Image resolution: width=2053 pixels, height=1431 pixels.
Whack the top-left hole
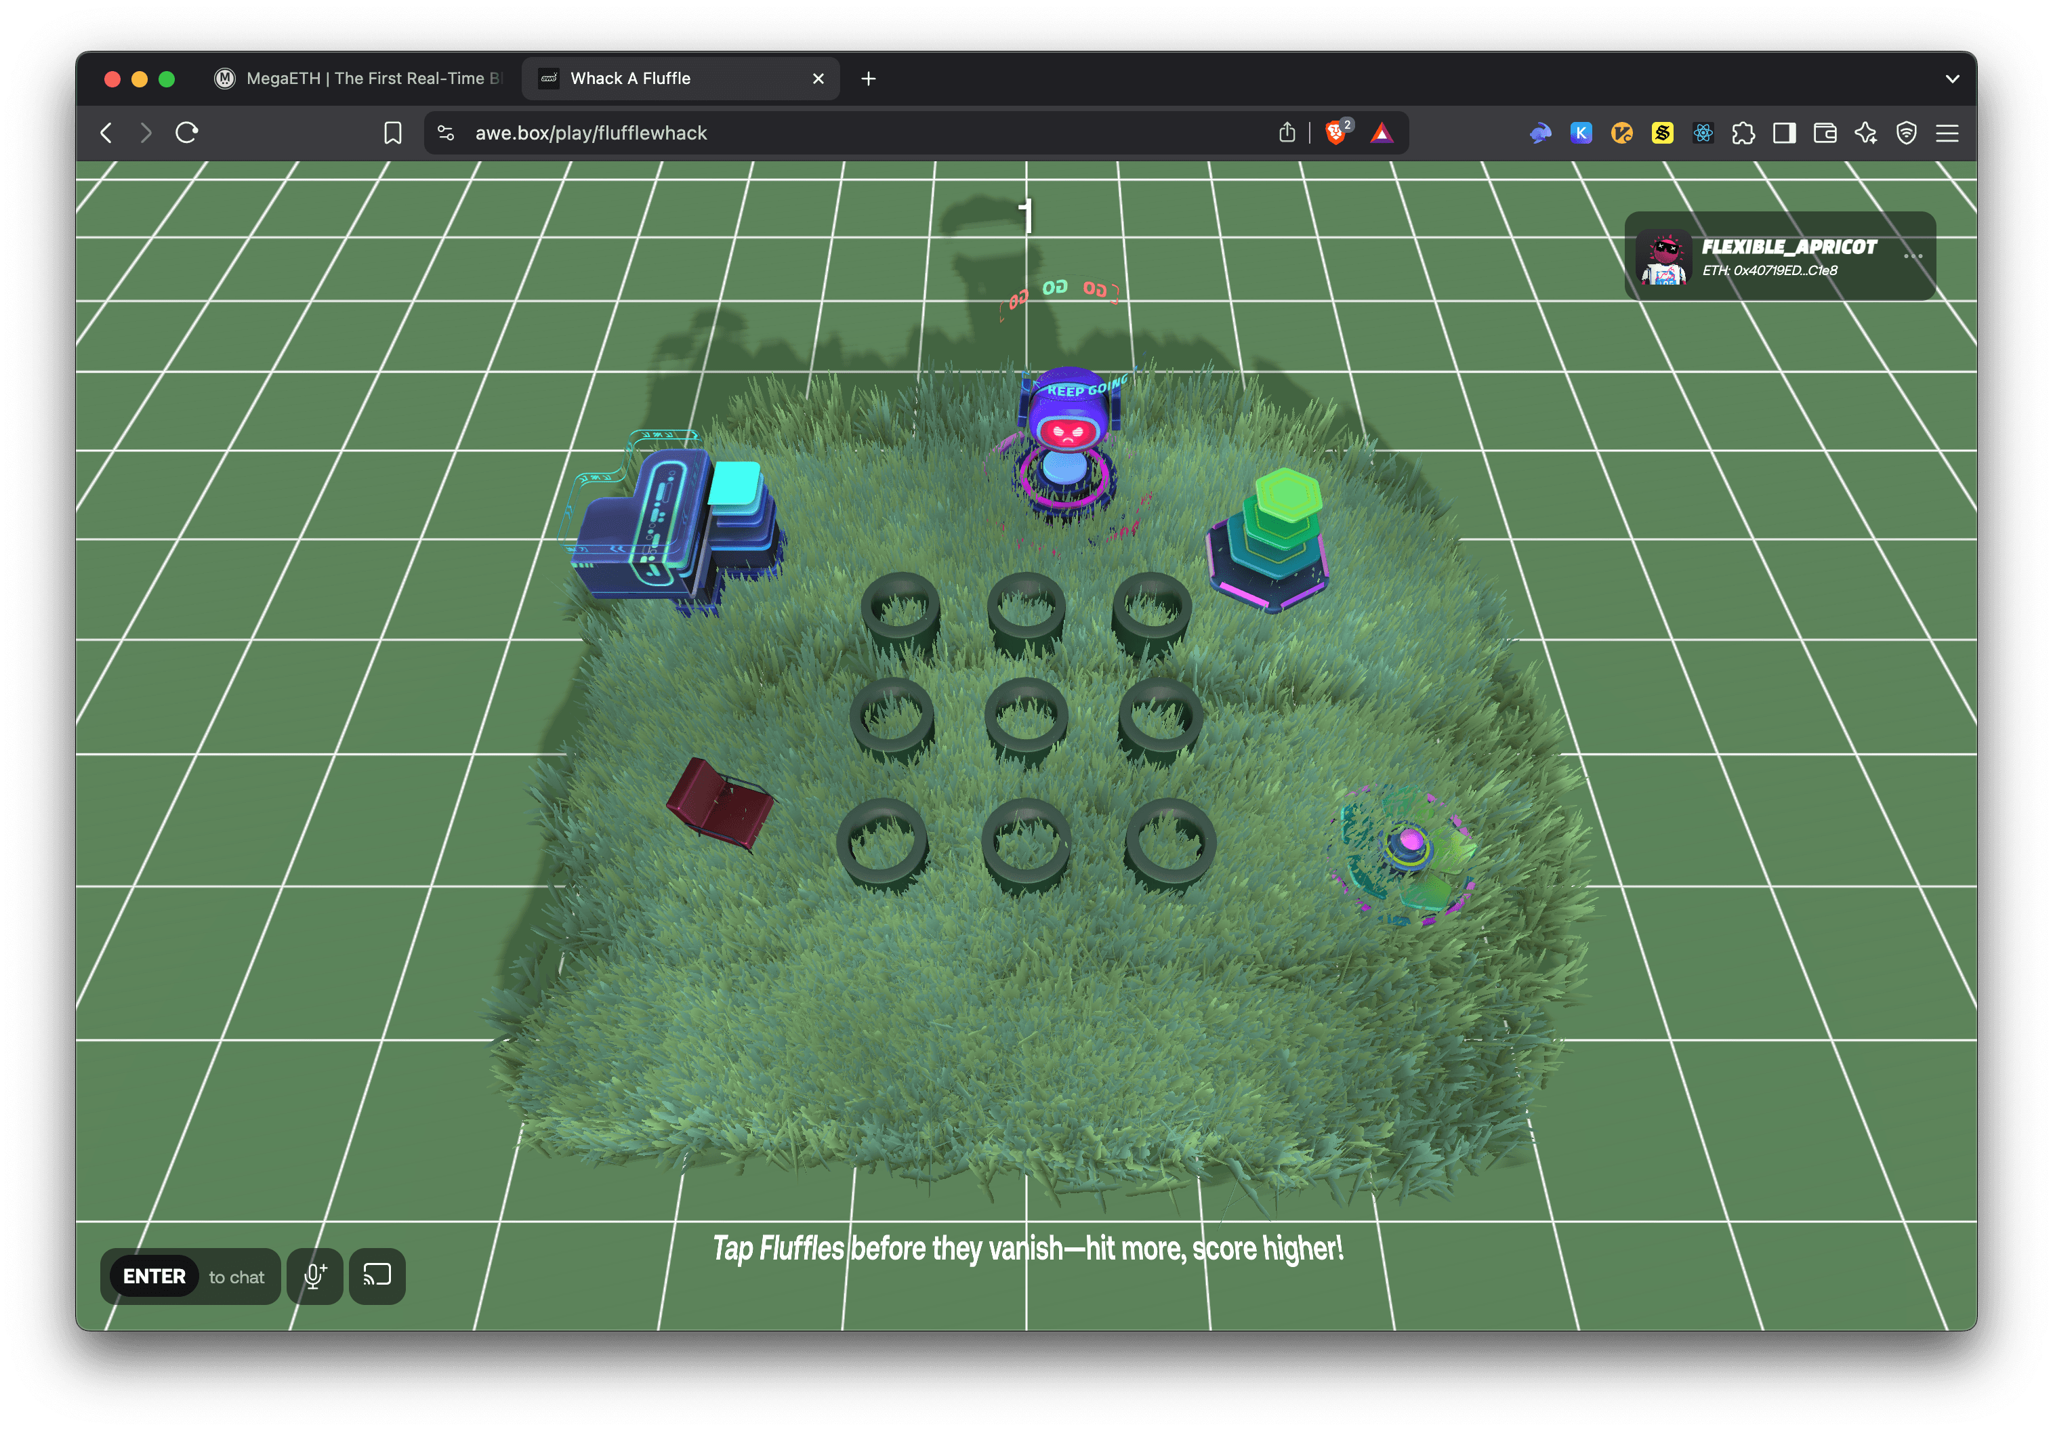[900, 608]
